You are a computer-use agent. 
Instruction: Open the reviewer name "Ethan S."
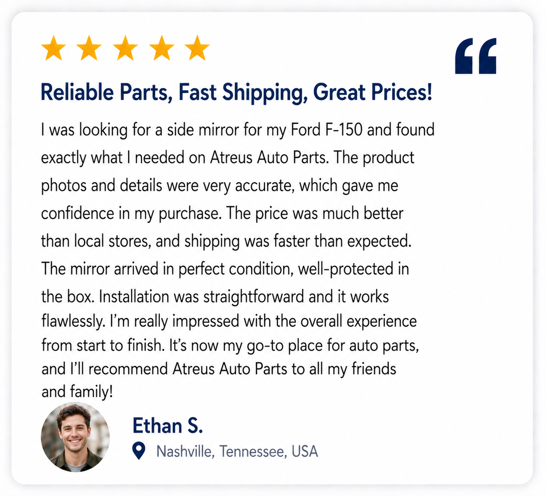(x=168, y=426)
